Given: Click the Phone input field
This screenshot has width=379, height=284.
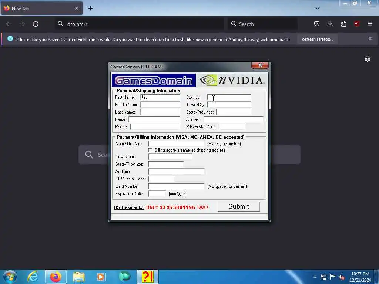Looking at the screenshot, I should [x=155, y=127].
